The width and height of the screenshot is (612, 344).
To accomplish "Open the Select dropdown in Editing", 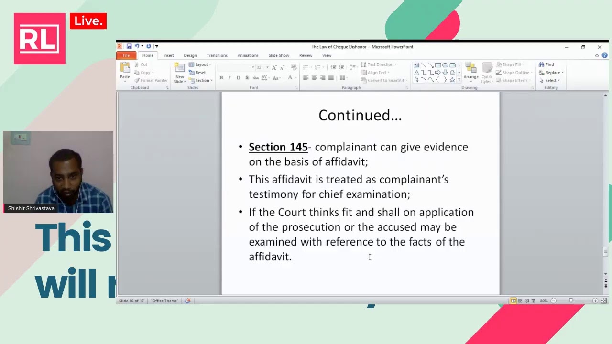I will [x=549, y=80].
